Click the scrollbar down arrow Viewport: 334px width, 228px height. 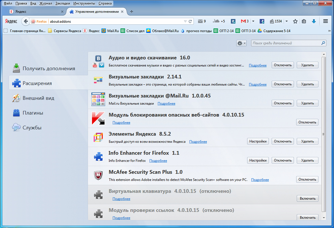click(x=324, y=218)
